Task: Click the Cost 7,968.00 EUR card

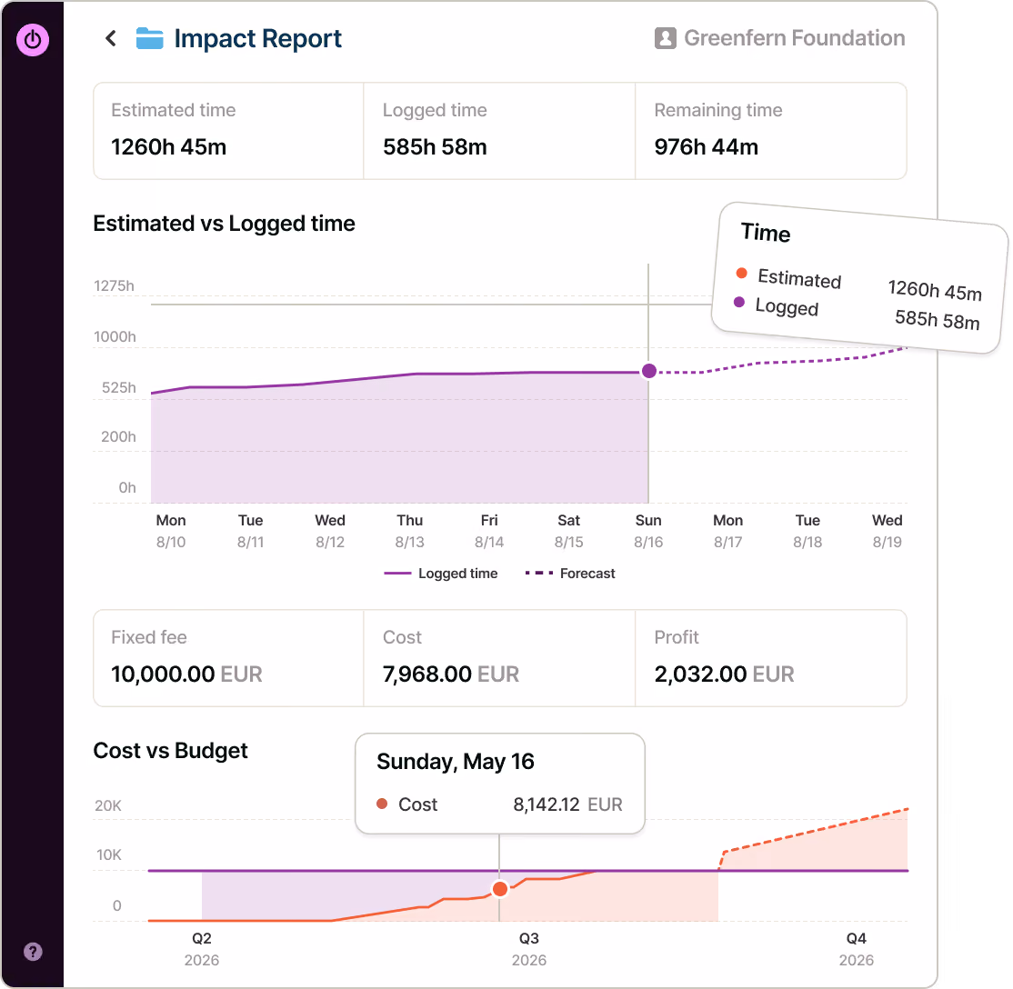Action: click(499, 658)
